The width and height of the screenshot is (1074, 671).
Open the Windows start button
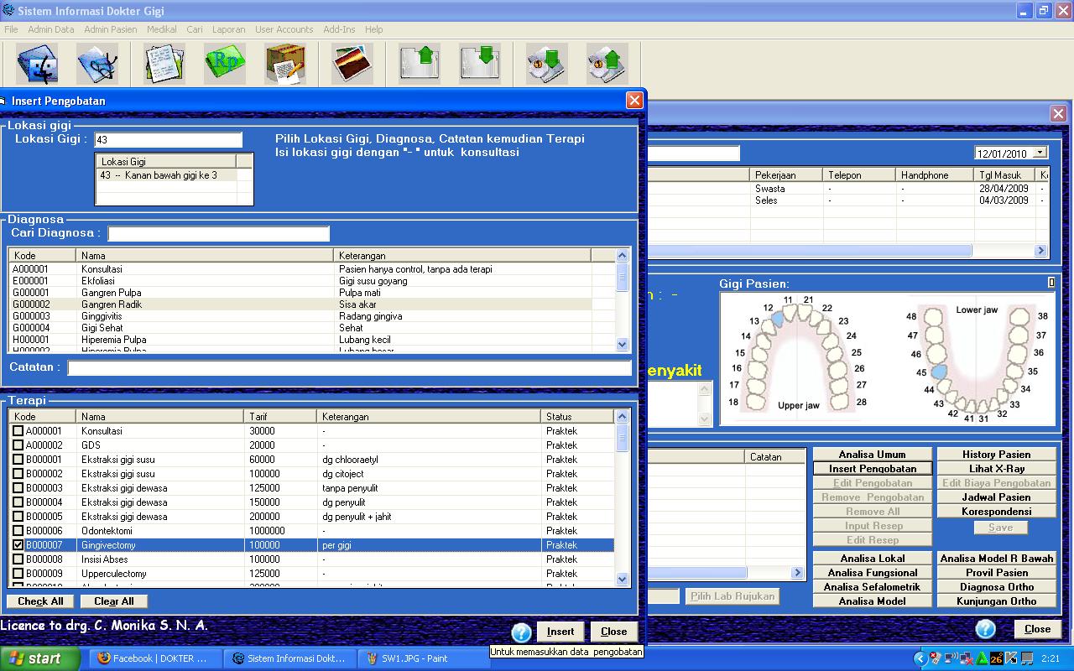coord(40,658)
